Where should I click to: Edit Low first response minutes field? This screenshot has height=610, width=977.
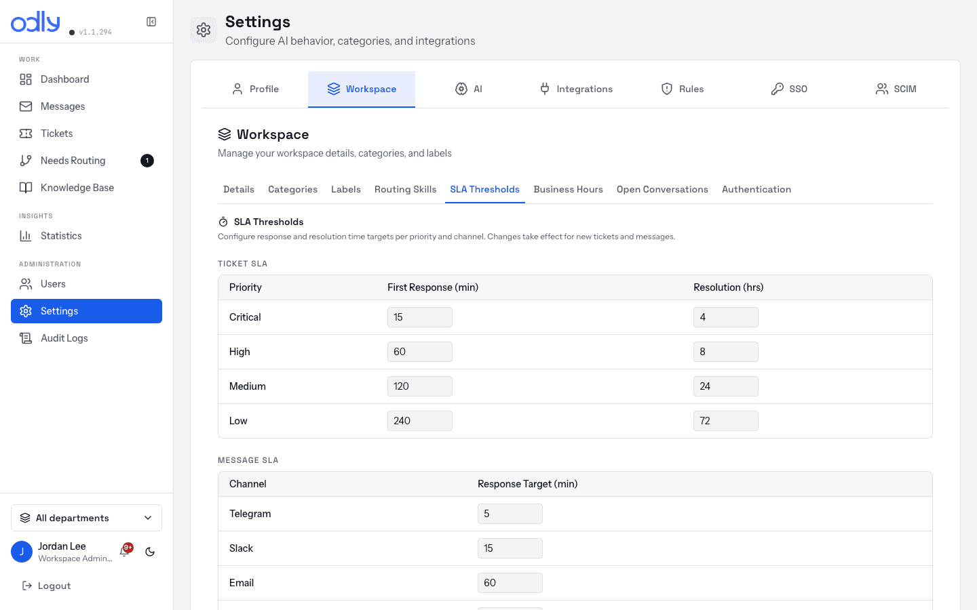pyautogui.click(x=420, y=421)
